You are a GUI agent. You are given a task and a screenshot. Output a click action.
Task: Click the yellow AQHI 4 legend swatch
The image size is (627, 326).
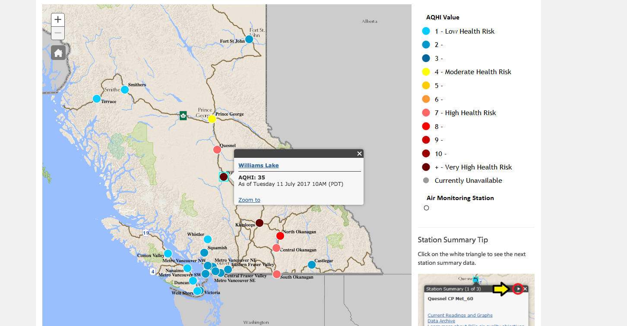point(426,72)
